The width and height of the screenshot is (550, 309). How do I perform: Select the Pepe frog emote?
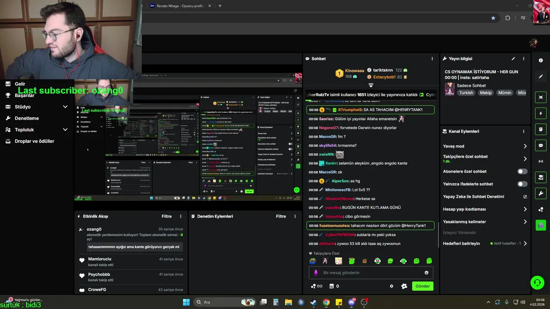click(313, 261)
